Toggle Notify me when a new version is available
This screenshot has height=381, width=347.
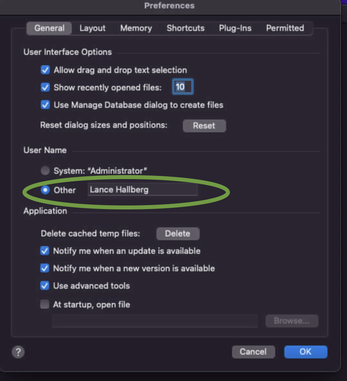[45, 268]
